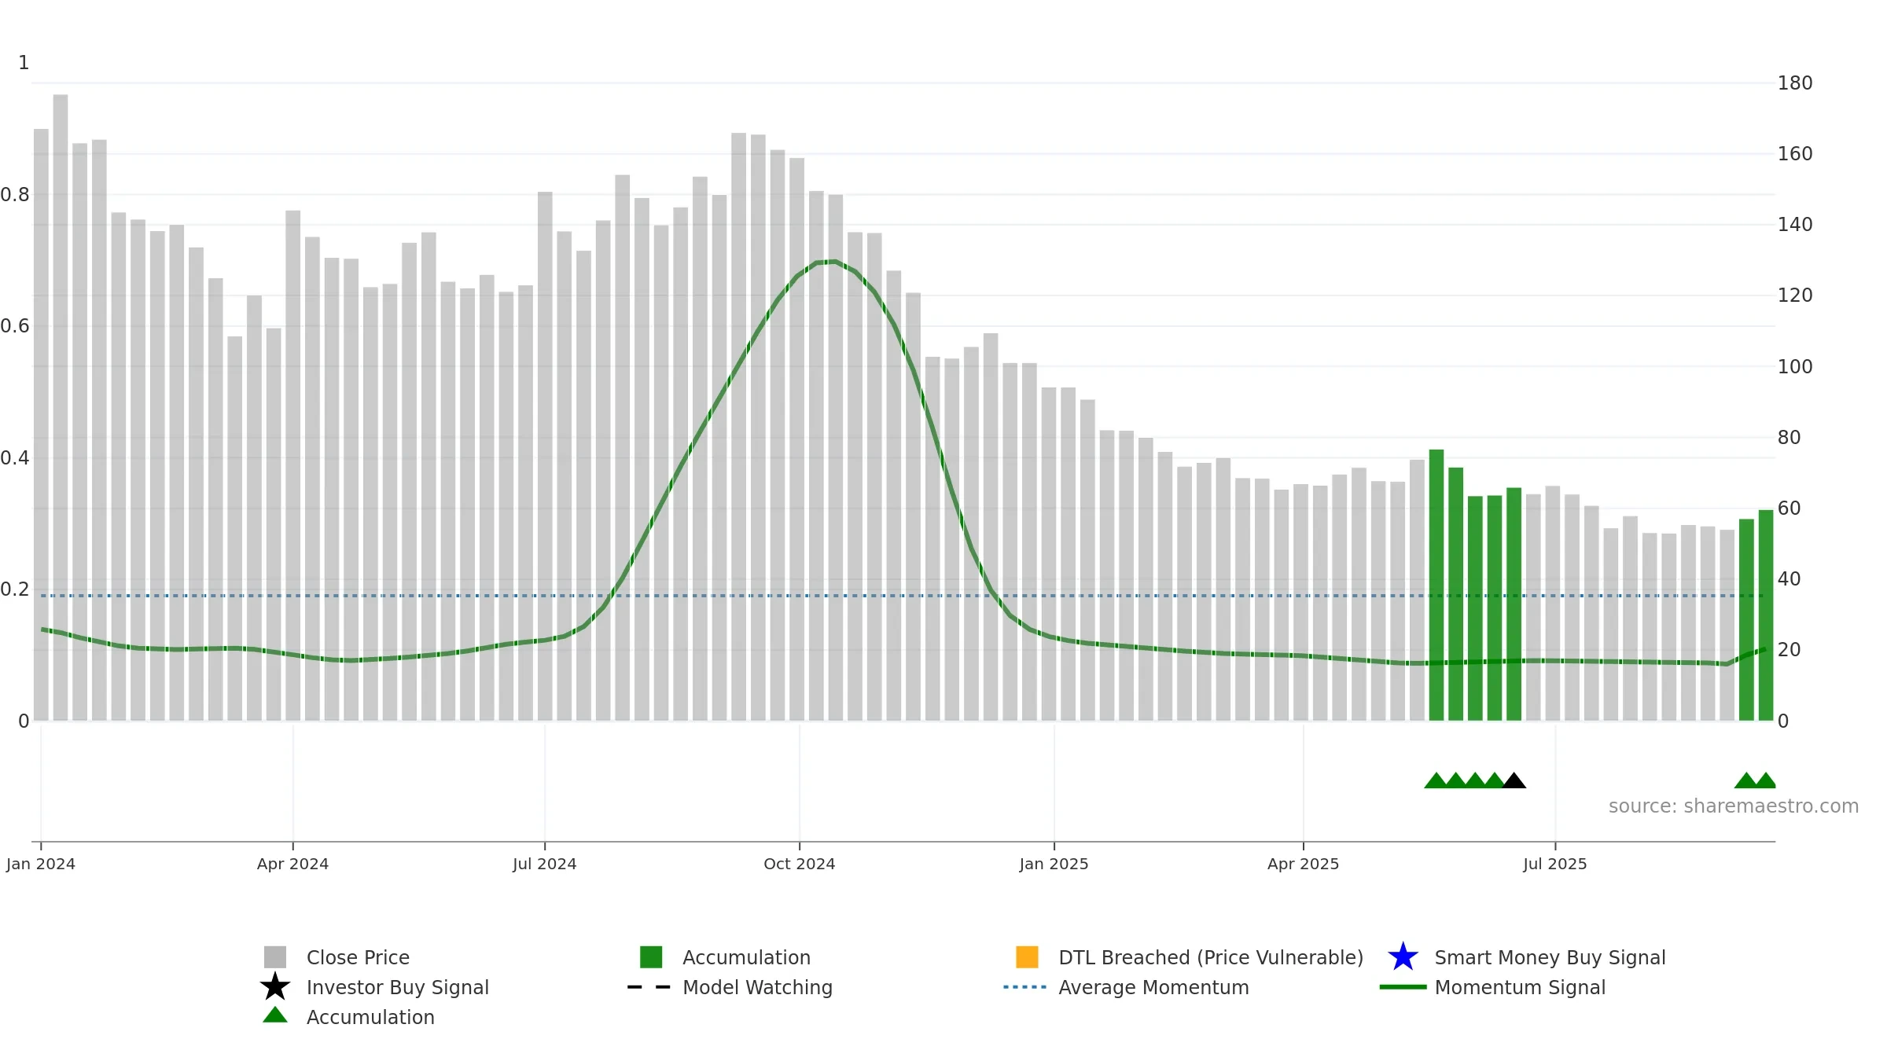Click the momentum line peak near Oct 2024
1887x1061 pixels.
pyautogui.click(x=826, y=262)
